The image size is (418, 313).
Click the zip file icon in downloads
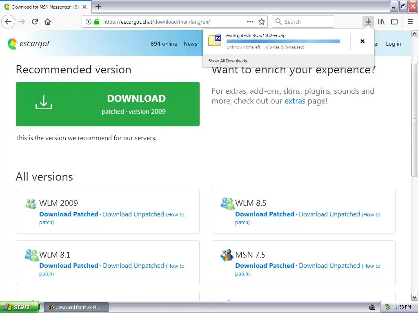pos(215,40)
